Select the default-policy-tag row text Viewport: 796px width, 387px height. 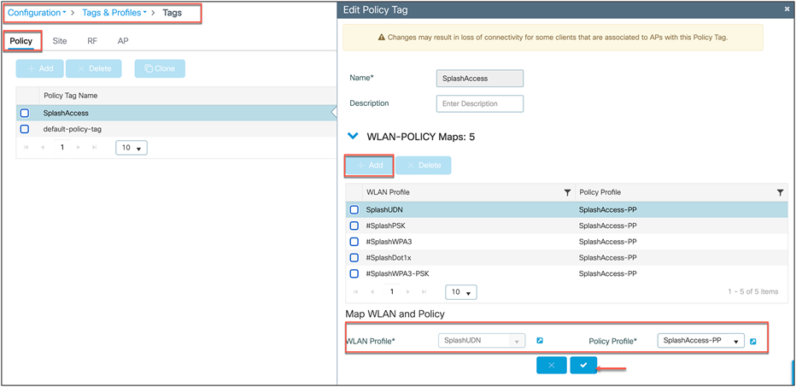pos(72,129)
